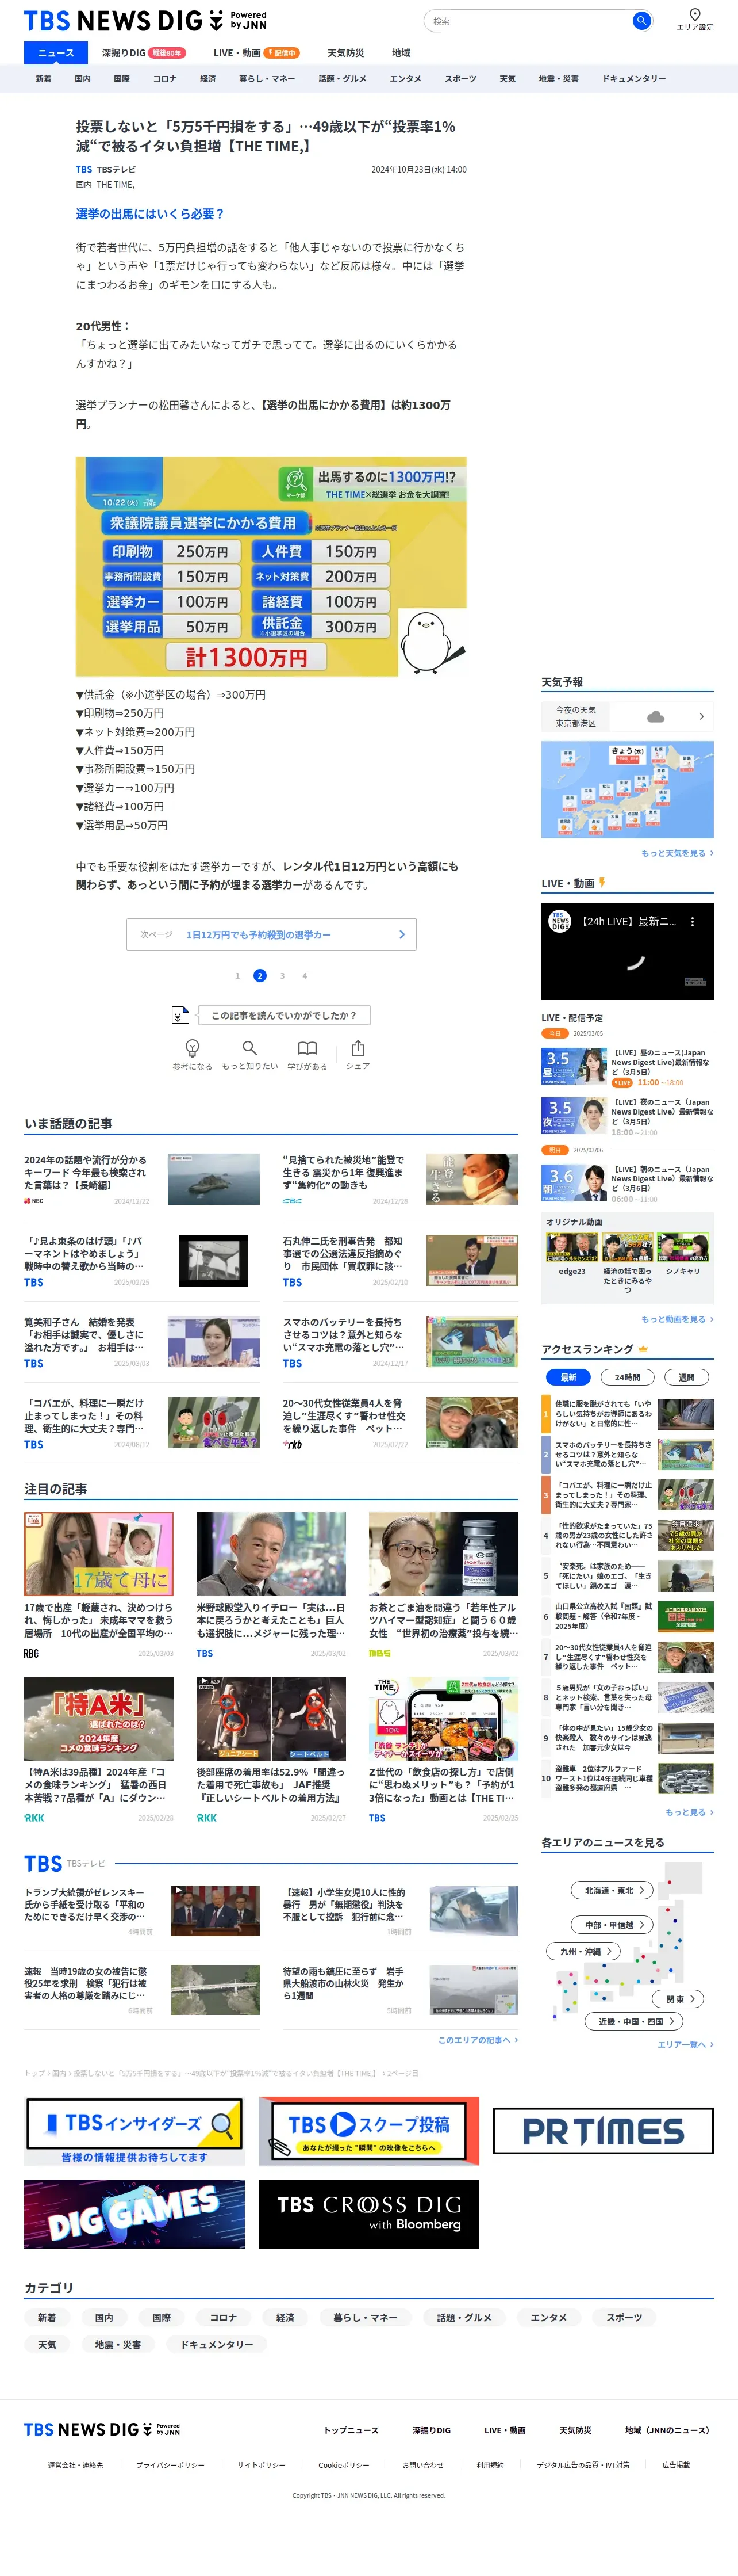The image size is (738, 2576).
Task: Open the DIG GAMES banner
Action: (x=134, y=2214)
